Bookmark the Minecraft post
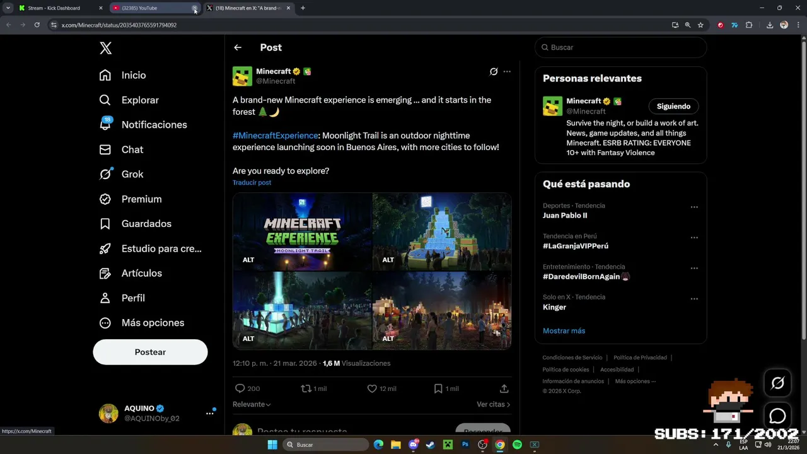807x454 pixels. (438, 388)
